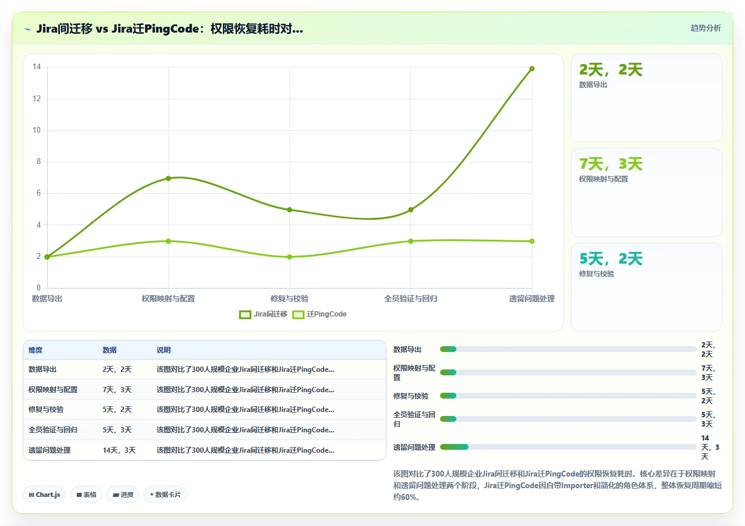The height and width of the screenshot is (526, 745).
Task: Click the 进度 tag icon
Action: 116,495
